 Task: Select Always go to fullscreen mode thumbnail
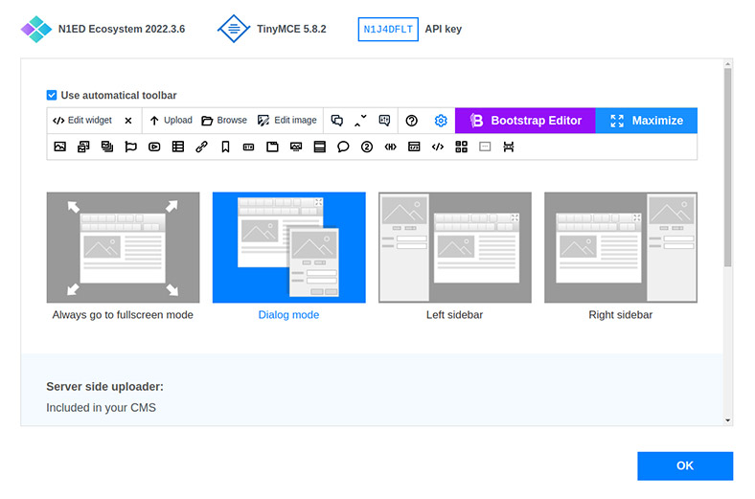pos(124,247)
